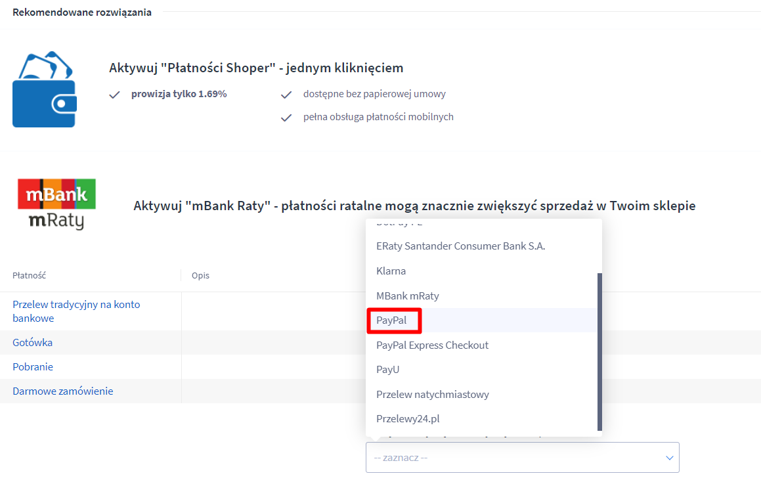Screen dimensions: 761x484
Task: Click the 'Aktywuj "Płatności Shoper"' heading
Action: click(256, 68)
